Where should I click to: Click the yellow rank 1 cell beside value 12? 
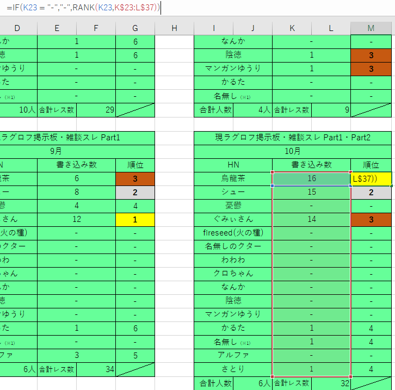pos(135,220)
